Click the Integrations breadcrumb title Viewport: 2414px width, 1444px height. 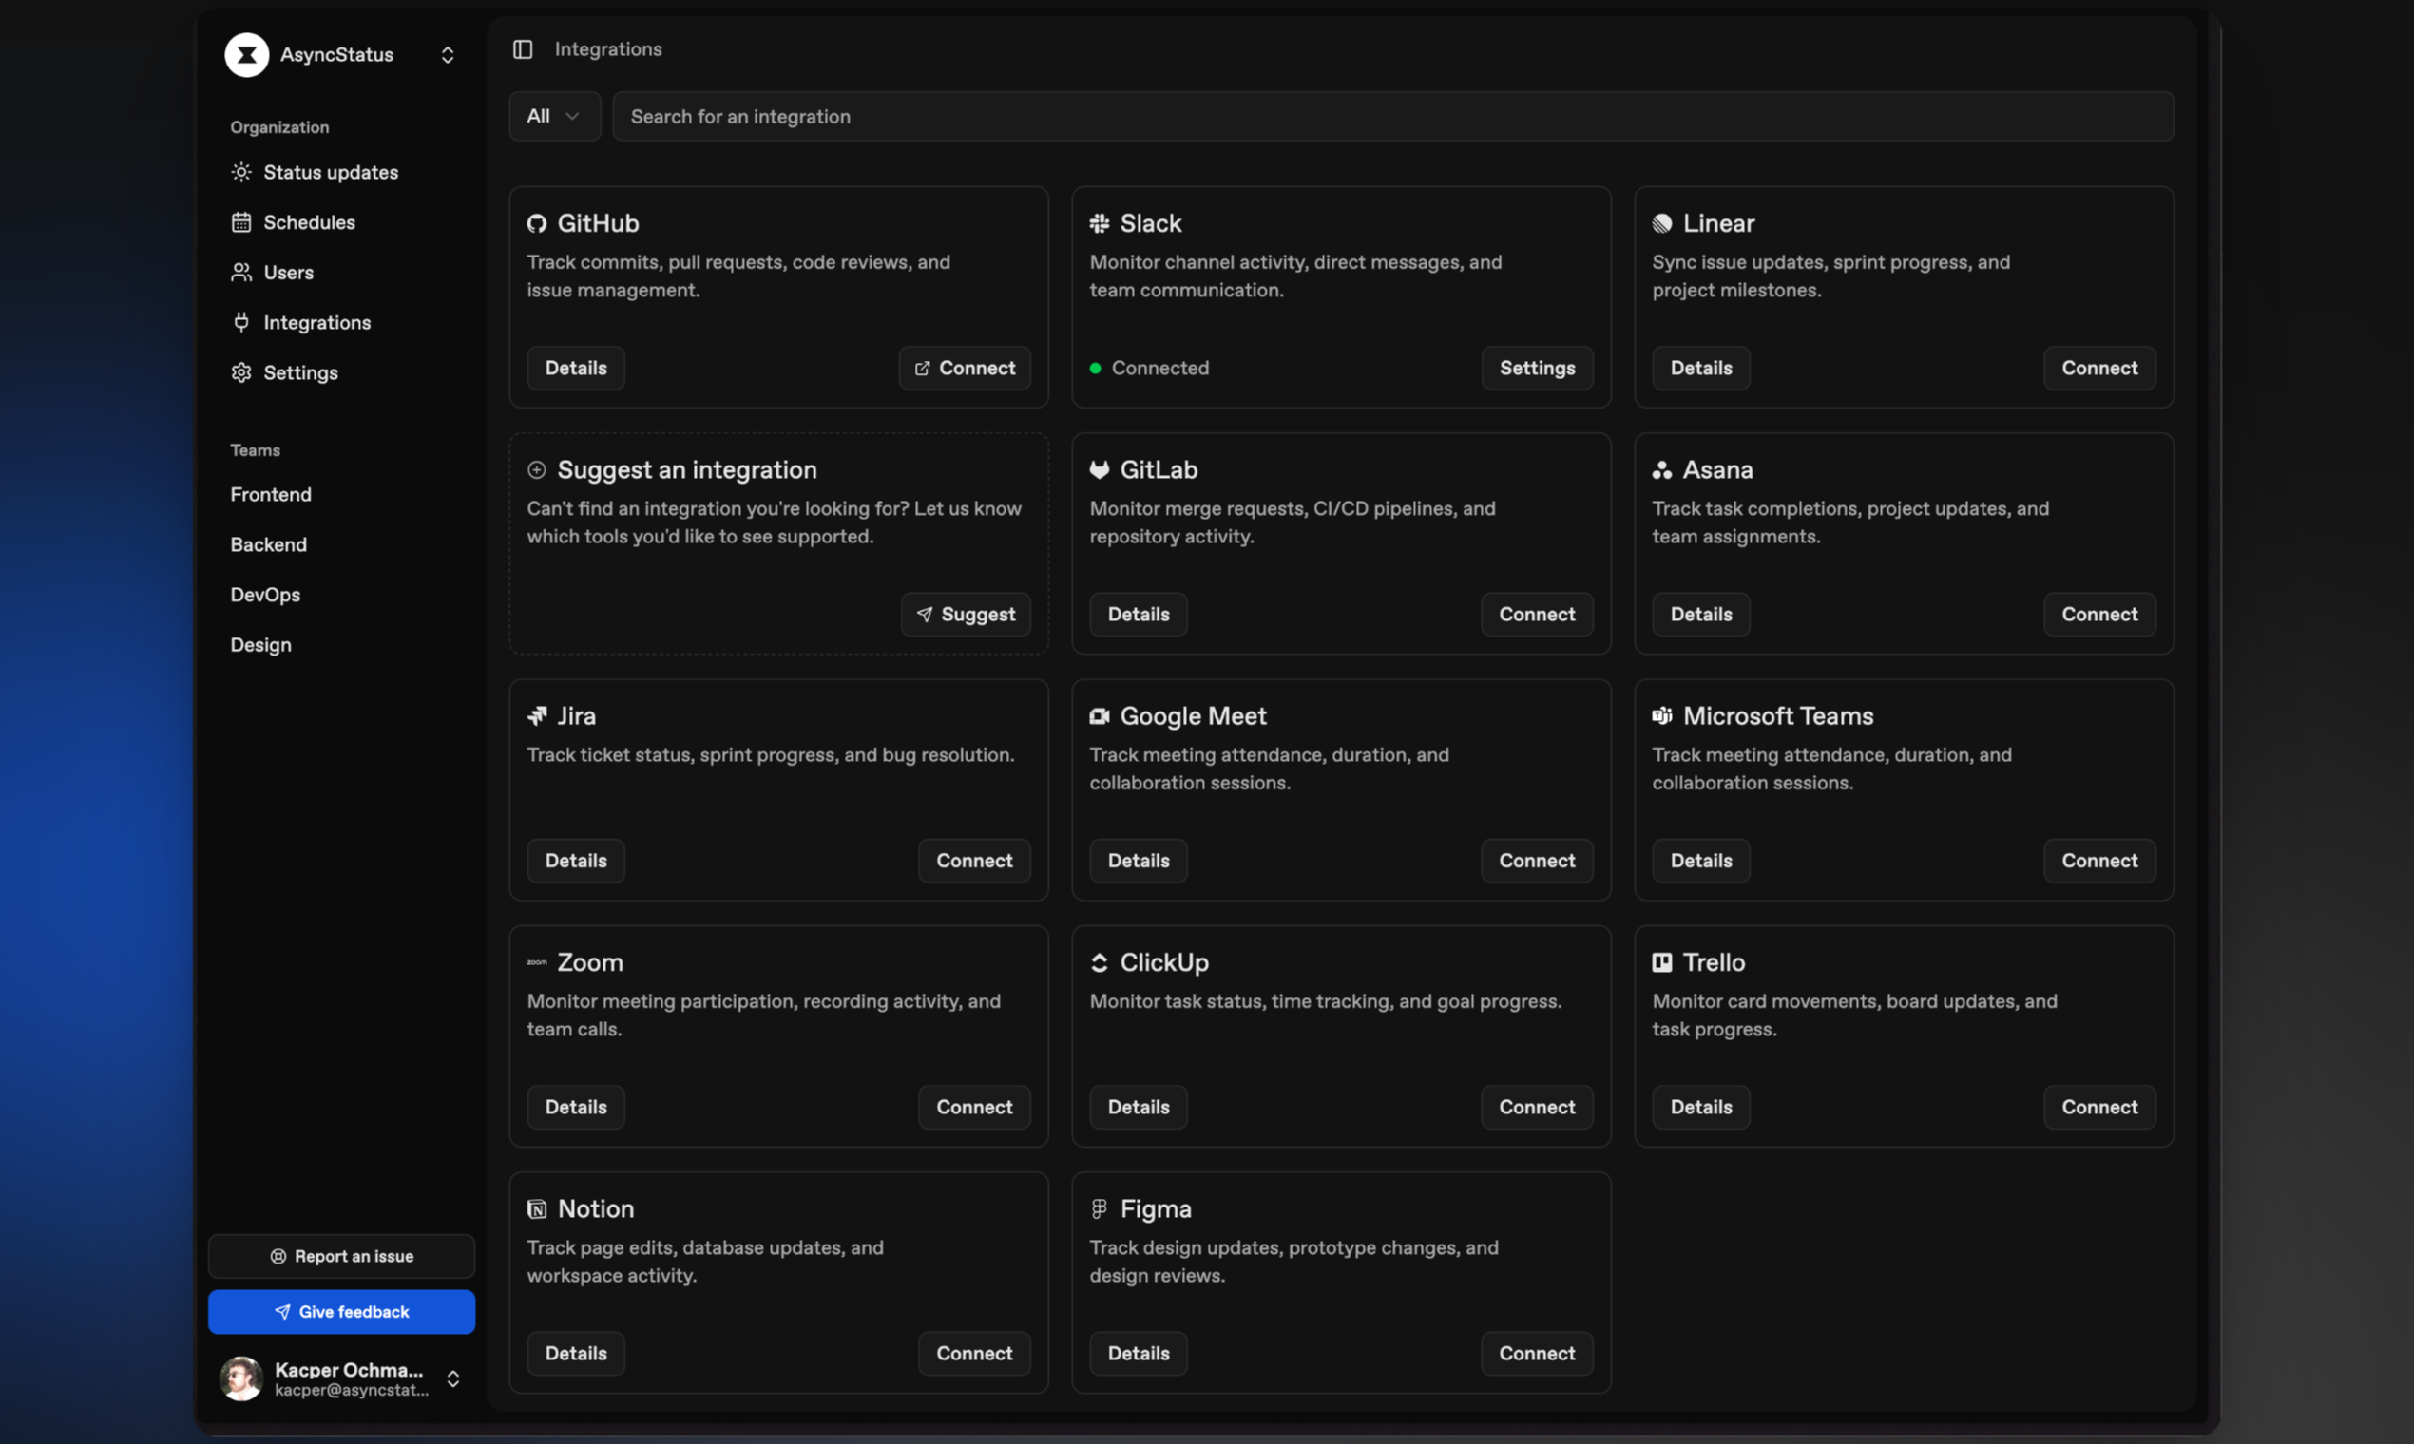[x=608, y=48]
